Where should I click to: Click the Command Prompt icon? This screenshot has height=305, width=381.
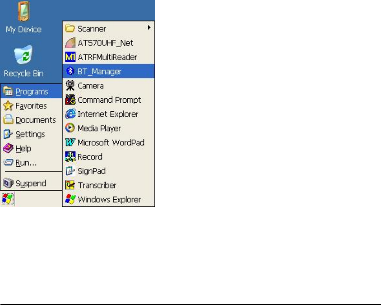pyautogui.click(x=70, y=100)
